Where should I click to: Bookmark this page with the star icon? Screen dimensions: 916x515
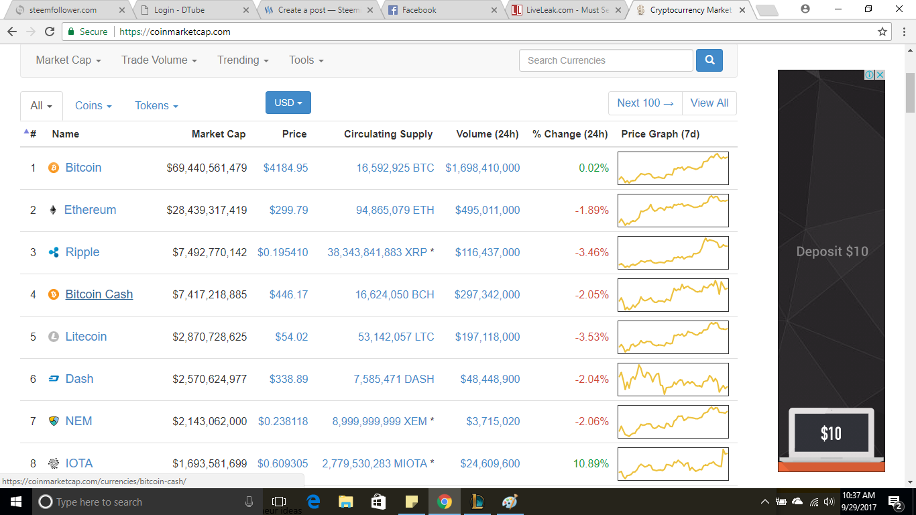click(882, 32)
